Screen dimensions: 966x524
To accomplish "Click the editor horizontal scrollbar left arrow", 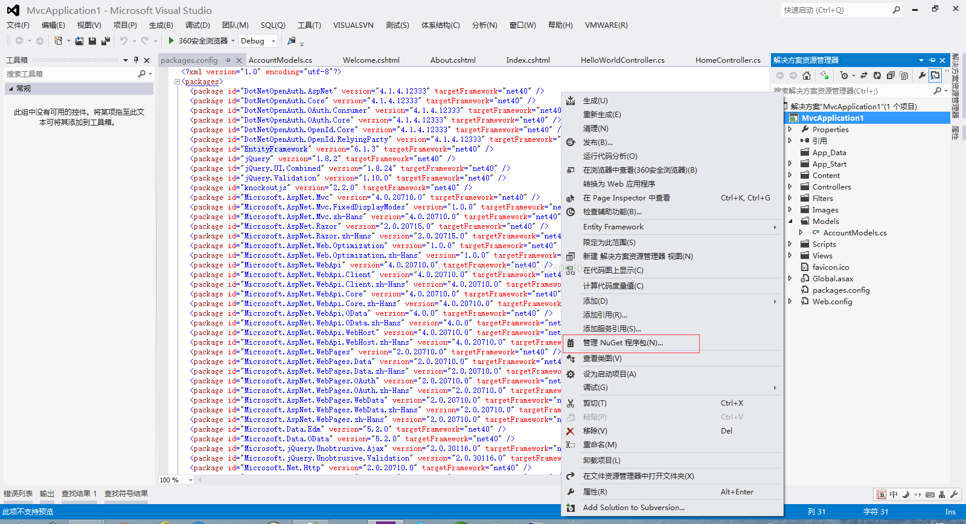I will [x=199, y=480].
